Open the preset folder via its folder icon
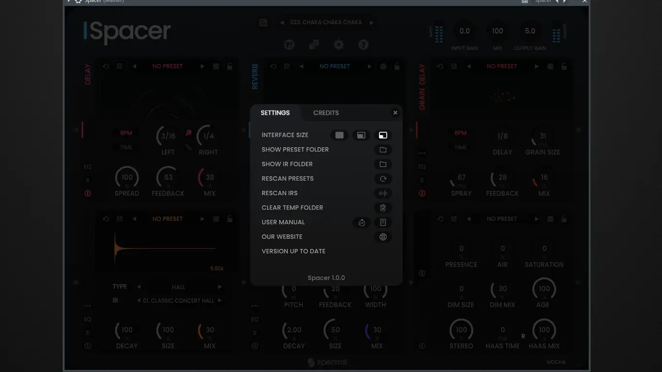 (383, 150)
